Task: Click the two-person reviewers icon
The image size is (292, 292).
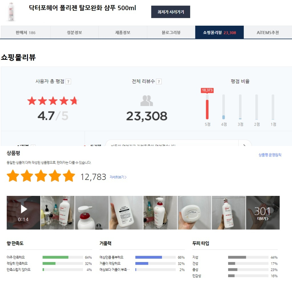Action: 147,101
